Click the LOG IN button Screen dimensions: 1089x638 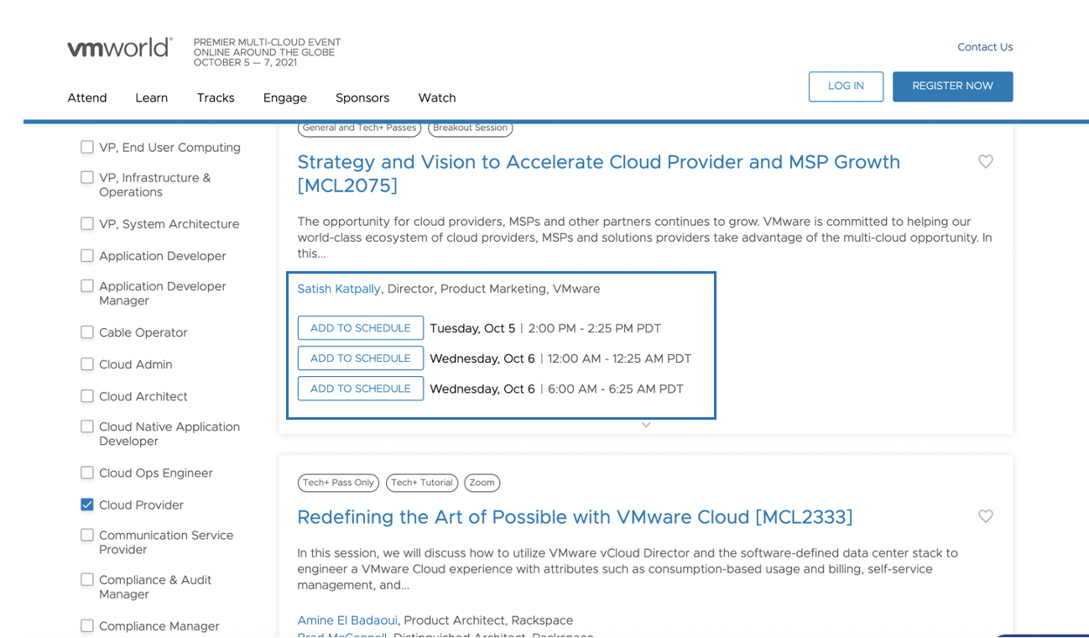846,86
